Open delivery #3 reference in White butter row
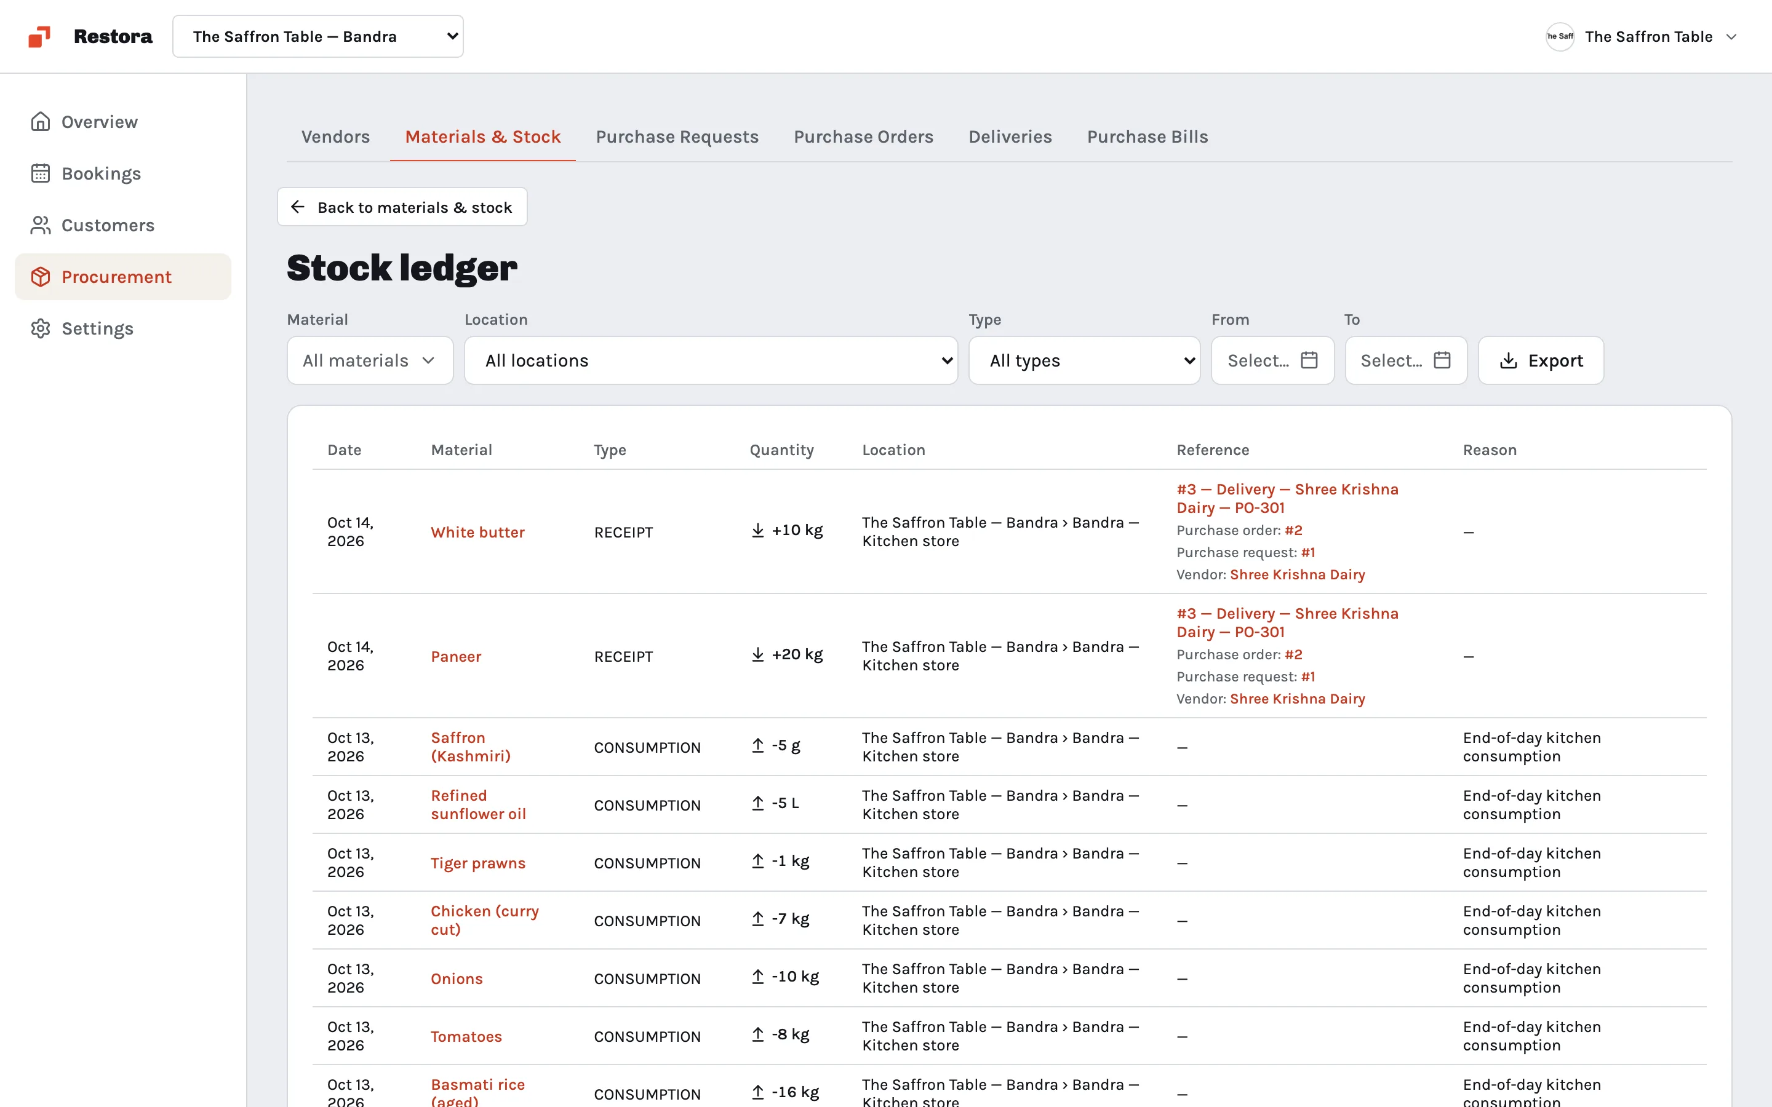 point(1287,499)
